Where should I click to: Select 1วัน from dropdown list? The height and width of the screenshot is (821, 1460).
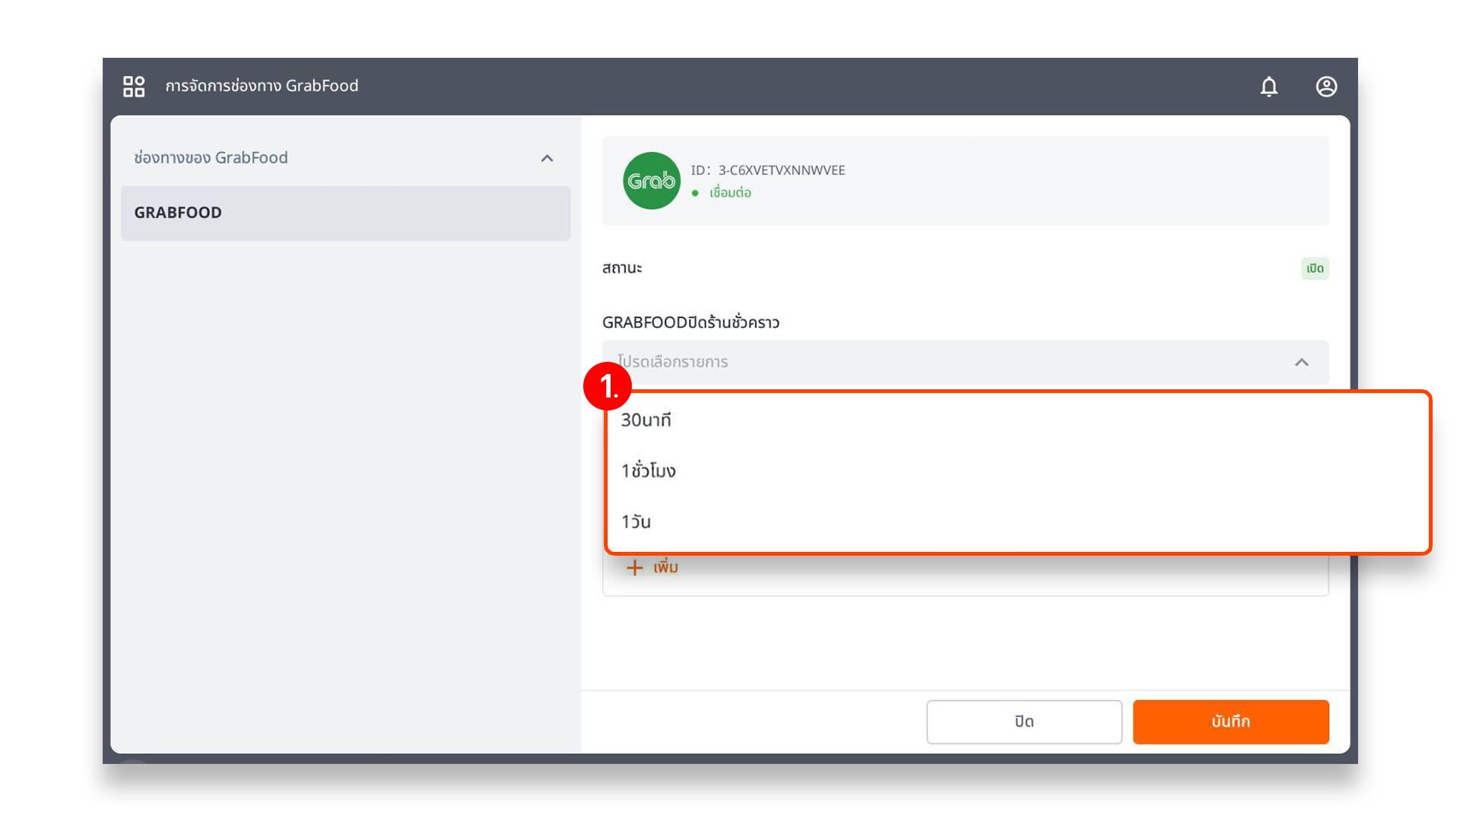tap(638, 521)
